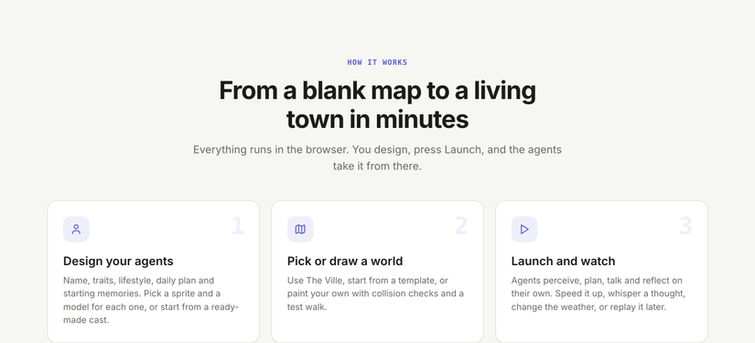The height and width of the screenshot is (343, 755).
Task: Click the faded number 1 on first card
Action: [x=238, y=226]
